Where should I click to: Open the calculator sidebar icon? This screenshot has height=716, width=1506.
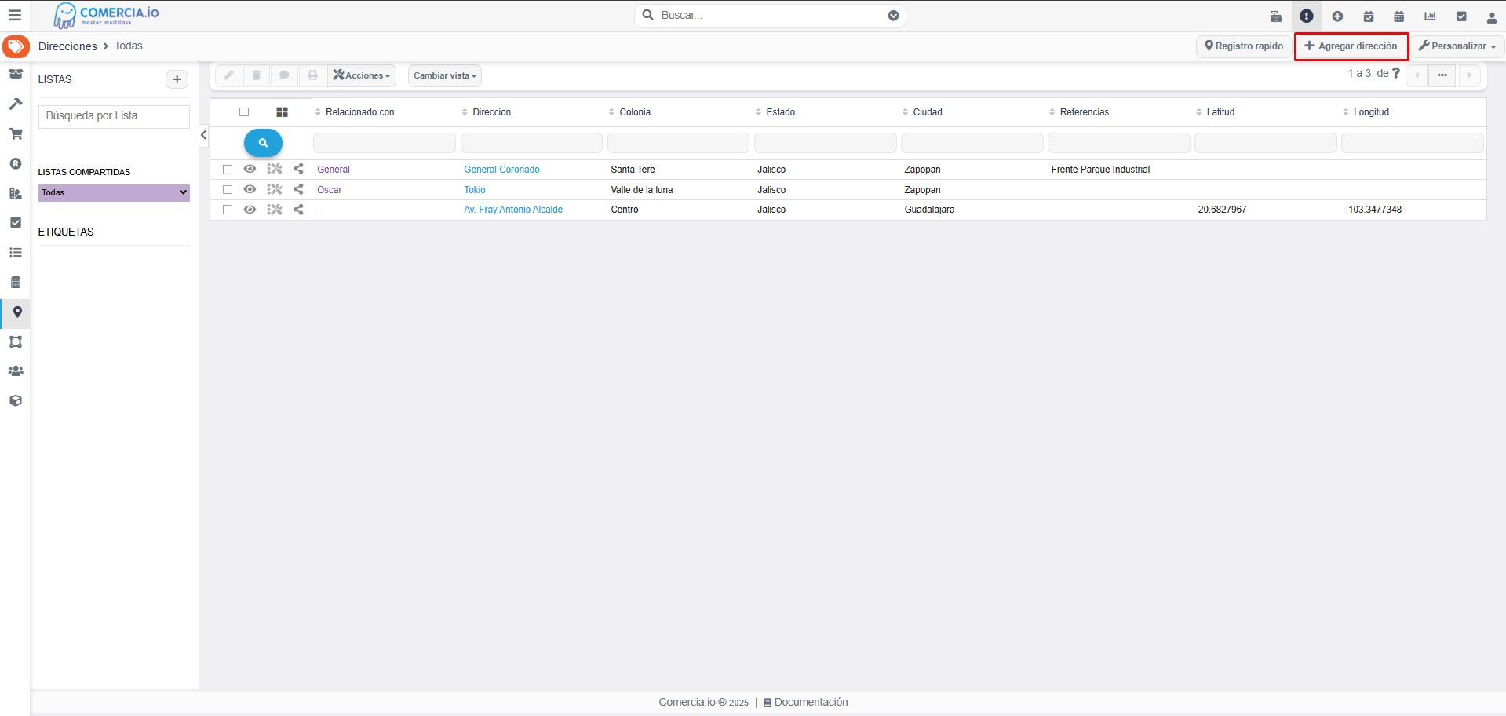(16, 283)
